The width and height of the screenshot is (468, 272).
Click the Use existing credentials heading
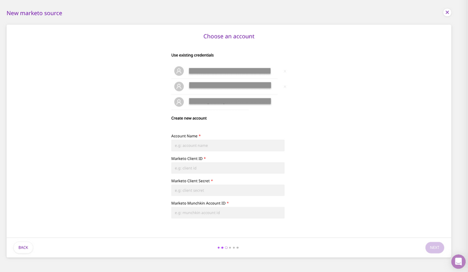[x=193, y=55]
